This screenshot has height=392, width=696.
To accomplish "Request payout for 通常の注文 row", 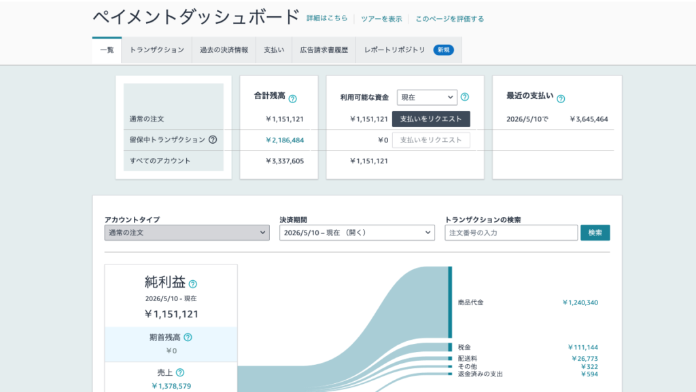I will coord(431,119).
